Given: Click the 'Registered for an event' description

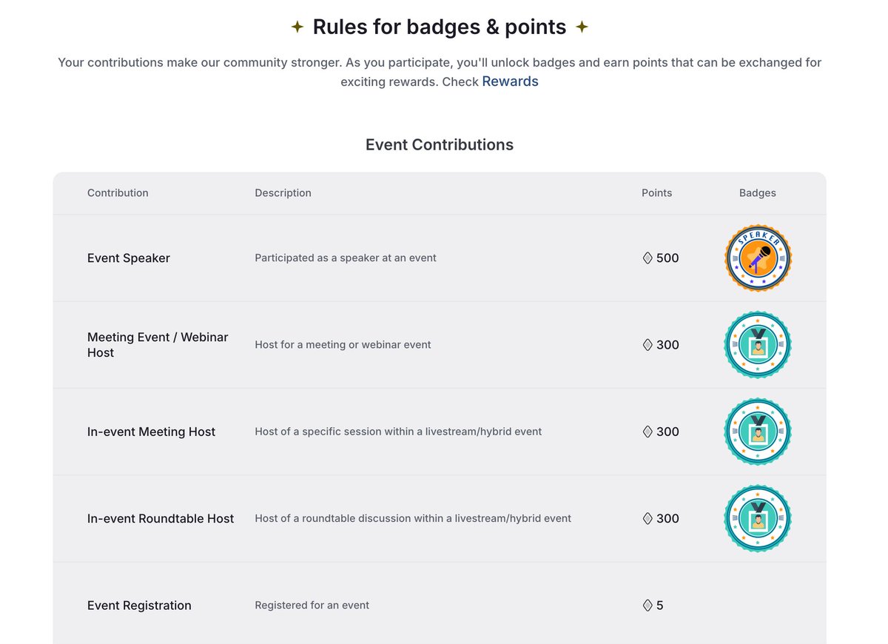Looking at the screenshot, I should (312, 606).
